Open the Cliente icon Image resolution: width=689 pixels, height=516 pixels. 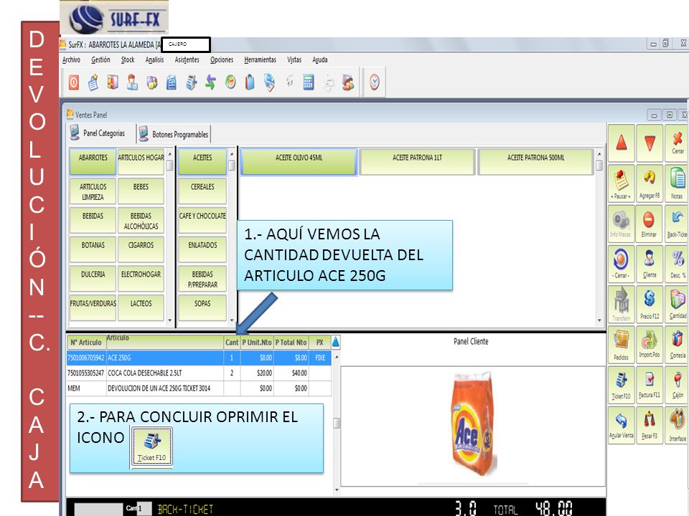pos(650,264)
